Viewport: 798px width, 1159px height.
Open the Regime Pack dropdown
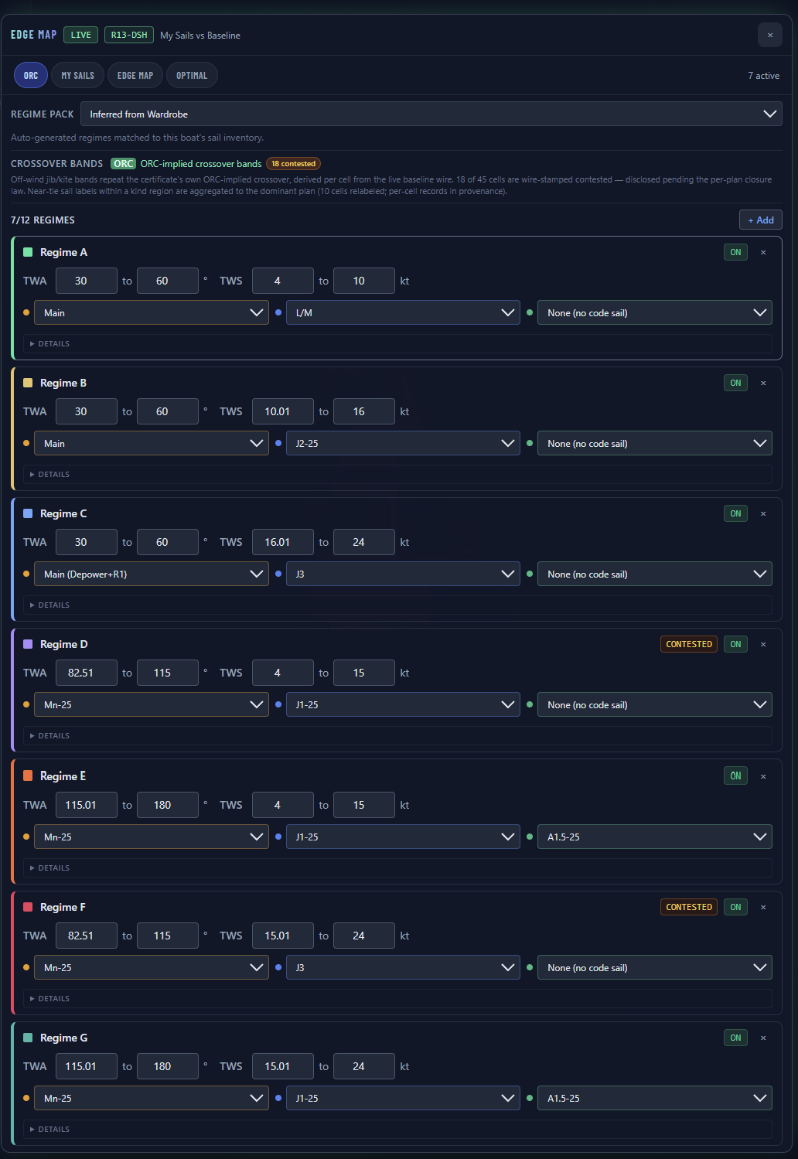[x=431, y=114]
